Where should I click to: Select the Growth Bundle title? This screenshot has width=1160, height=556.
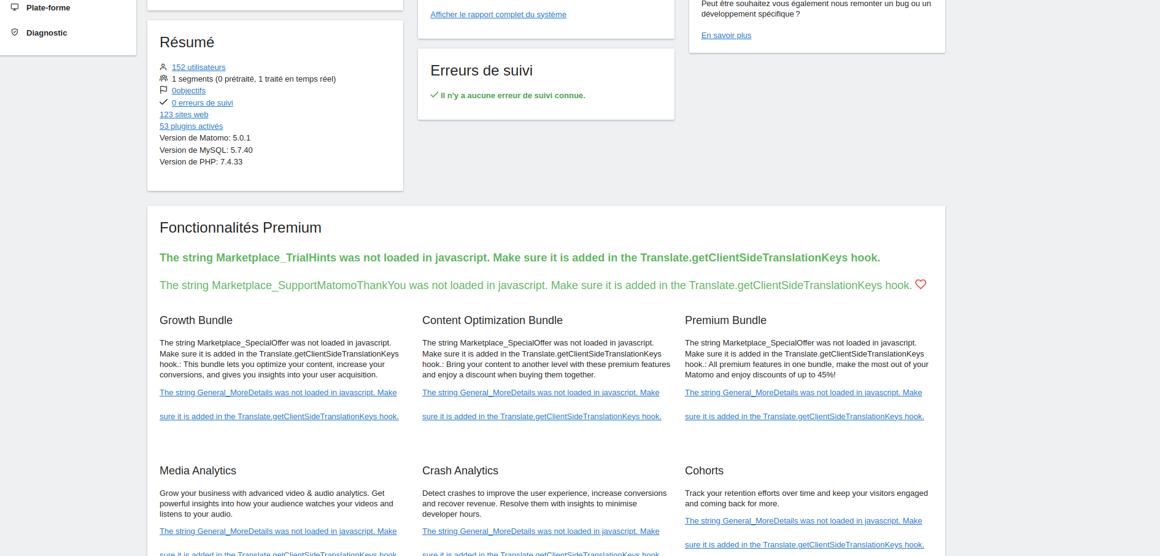point(196,320)
